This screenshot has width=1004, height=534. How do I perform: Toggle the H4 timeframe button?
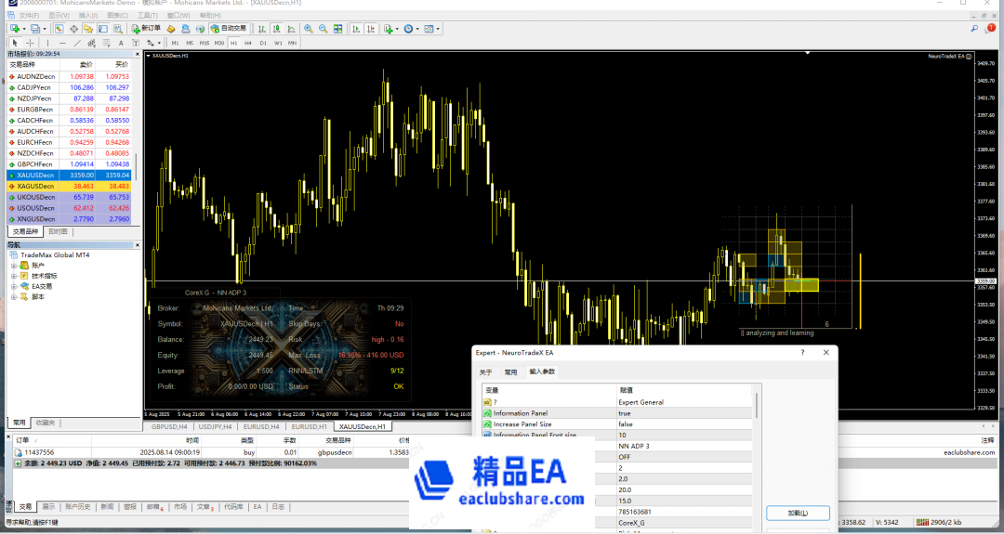coord(248,43)
